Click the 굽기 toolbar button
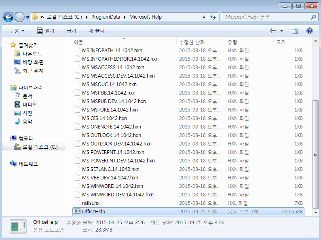This screenshot has width=321, height=240. [72, 31]
